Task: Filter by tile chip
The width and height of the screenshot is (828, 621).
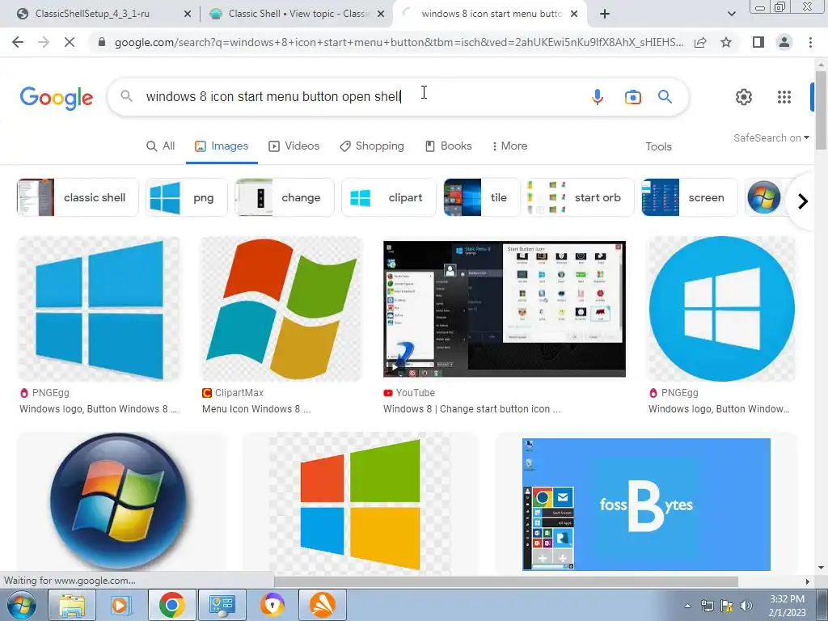Action: click(x=482, y=197)
